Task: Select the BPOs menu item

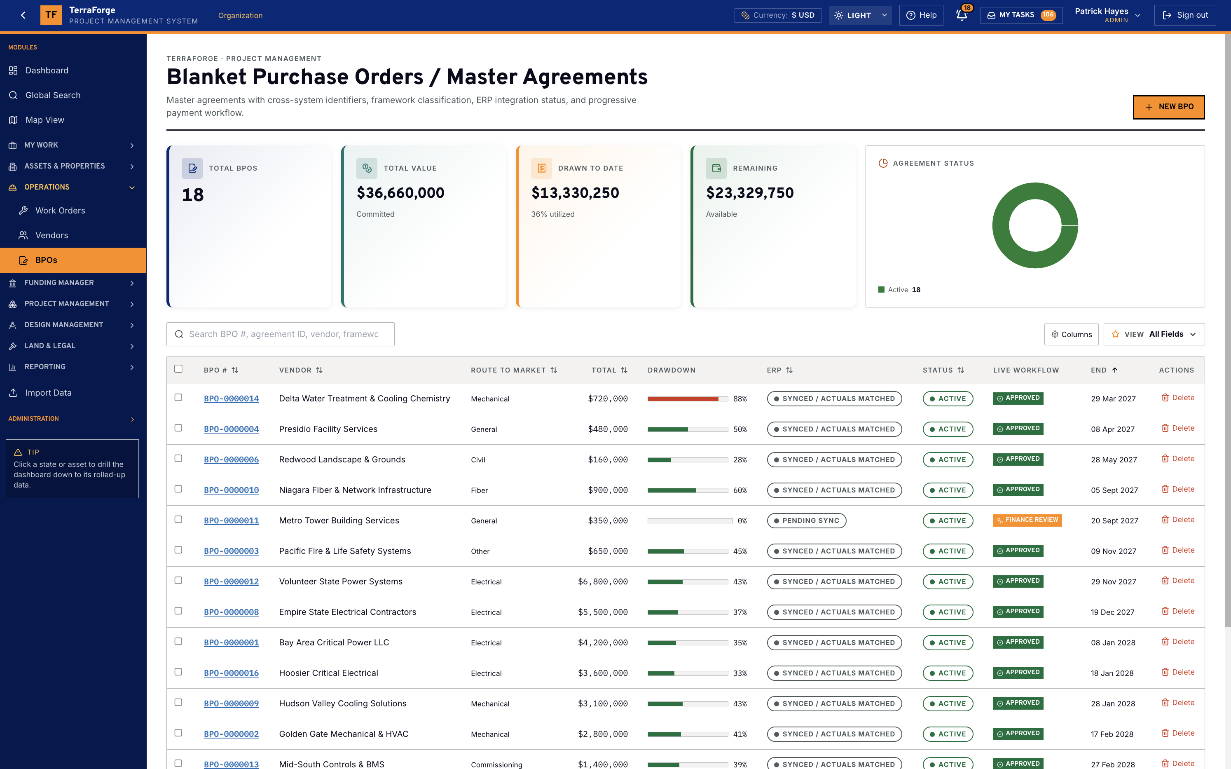Action: (x=73, y=260)
